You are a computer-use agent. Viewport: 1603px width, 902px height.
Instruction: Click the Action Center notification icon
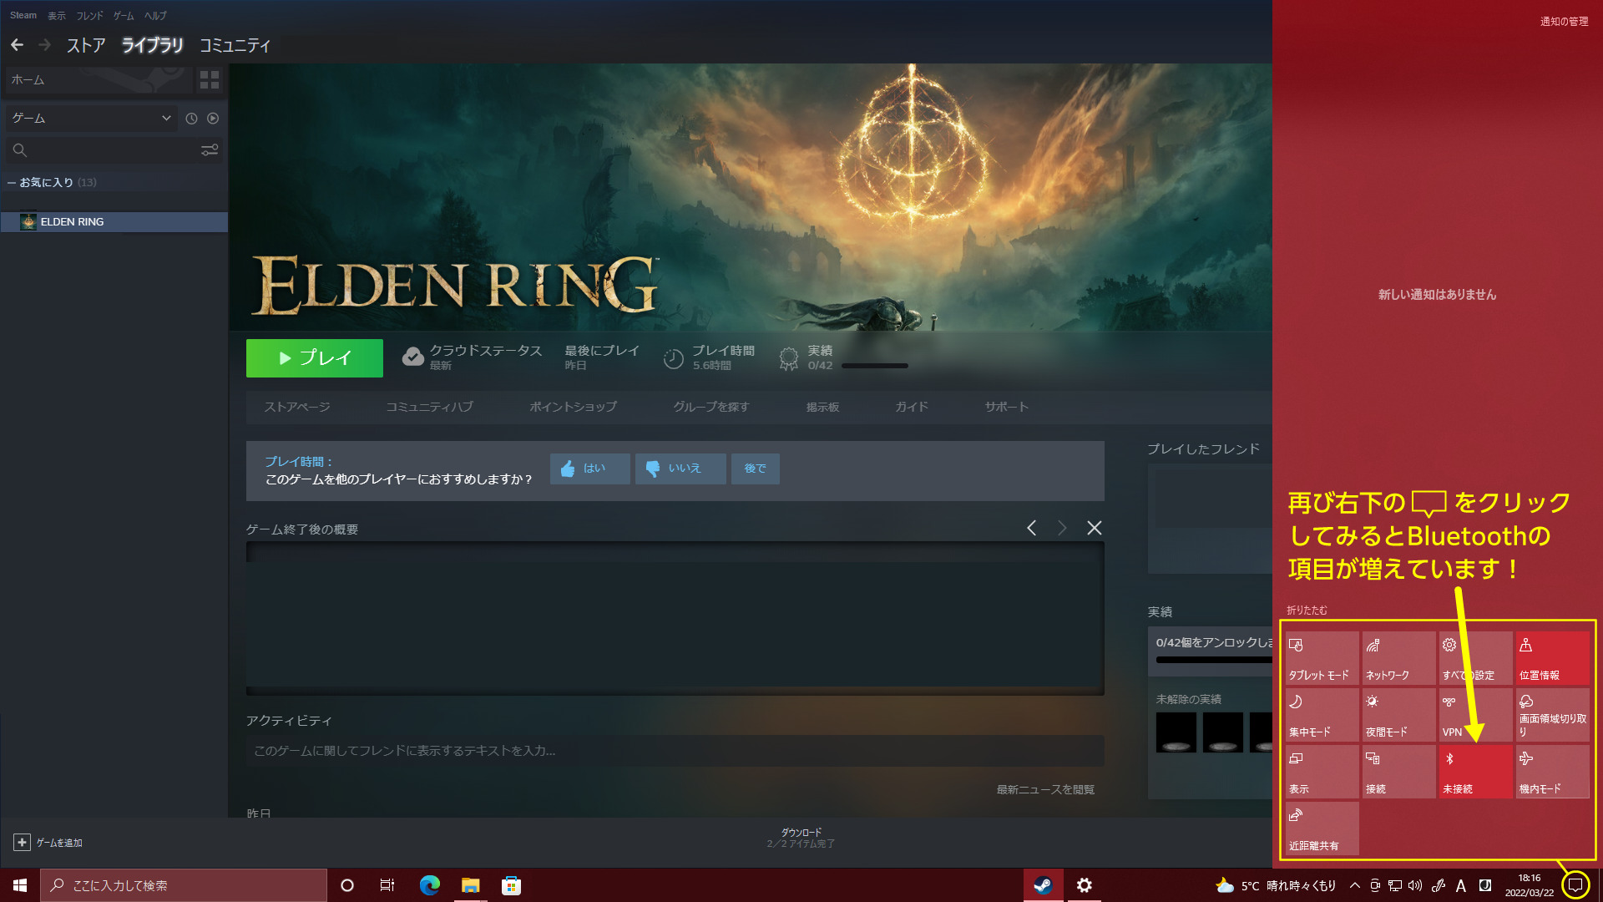click(x=1575, y=885)
